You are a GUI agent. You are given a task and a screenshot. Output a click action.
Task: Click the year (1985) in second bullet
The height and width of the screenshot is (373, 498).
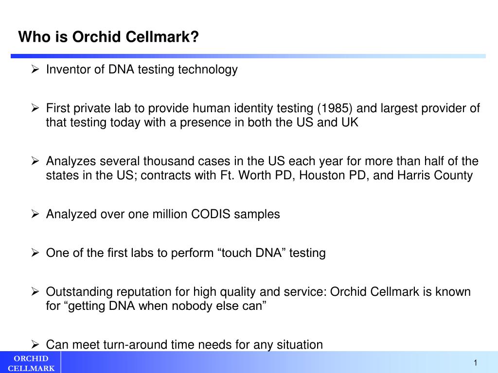tap(335, 108)
